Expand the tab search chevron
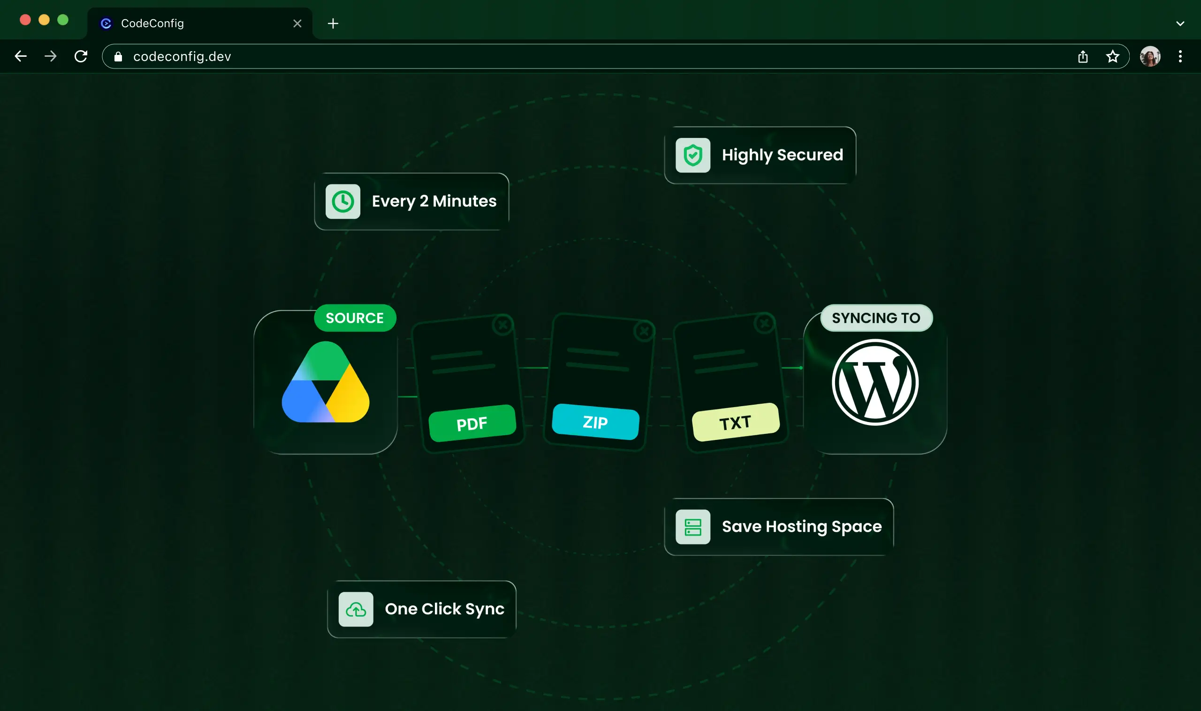1201x711 pixels. tap(1180, 23)
